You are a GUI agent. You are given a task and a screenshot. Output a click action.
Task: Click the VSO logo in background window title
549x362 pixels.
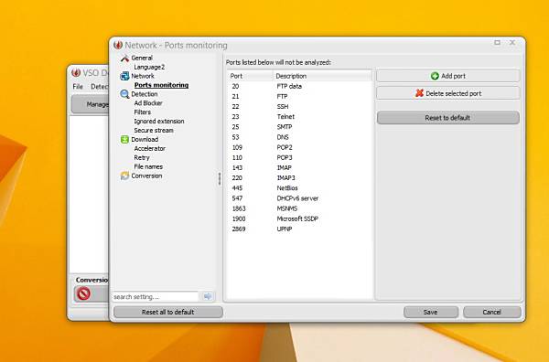click(76, 73)
